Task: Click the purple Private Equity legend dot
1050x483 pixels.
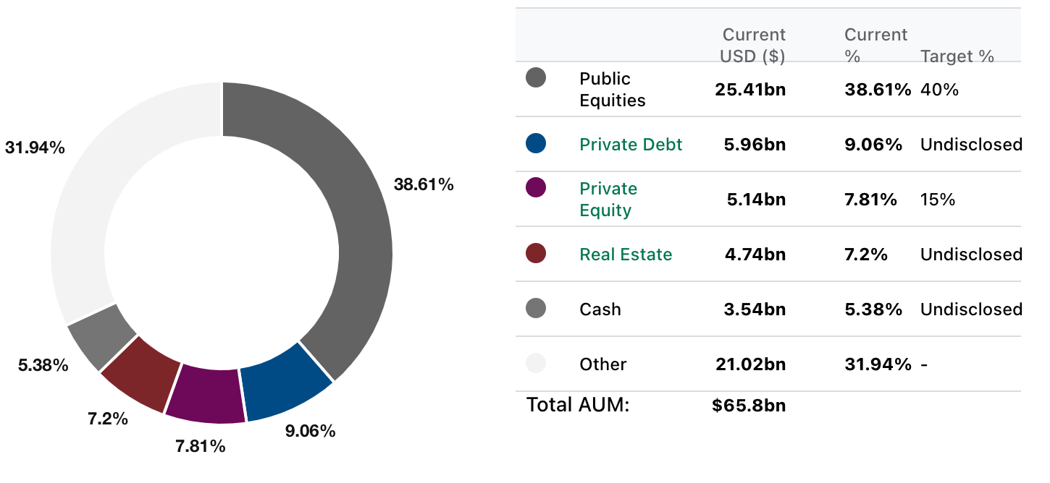Action: (536, 187)
